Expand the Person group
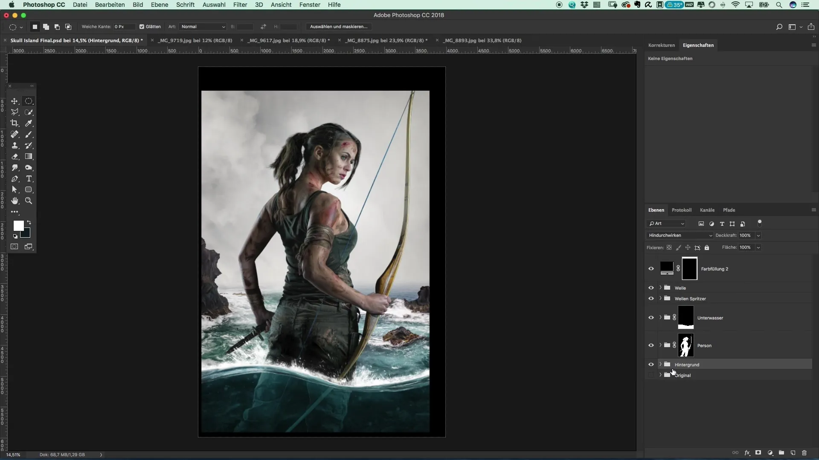The width and height of the screenshot is (819, 460). point(660,345)
